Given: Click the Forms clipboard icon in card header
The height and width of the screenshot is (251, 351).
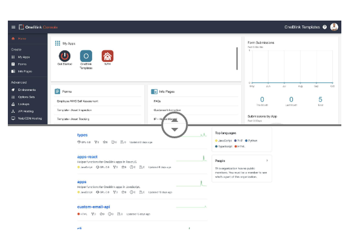Looking at the screenshot, I should click(57, 91).
